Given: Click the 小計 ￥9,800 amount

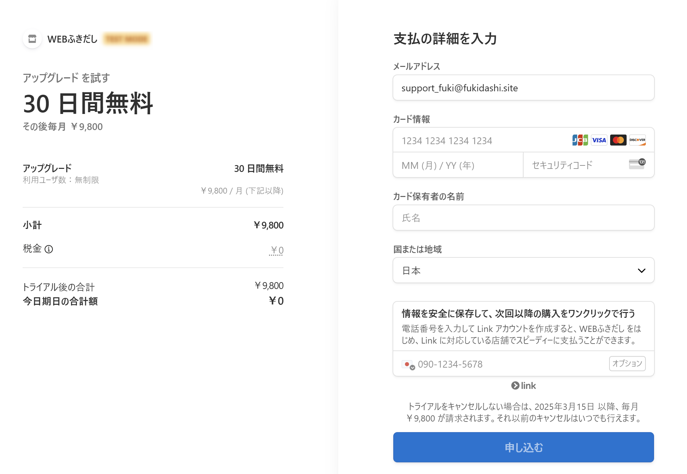Looking at the screenshot, I should pos(268,225).
